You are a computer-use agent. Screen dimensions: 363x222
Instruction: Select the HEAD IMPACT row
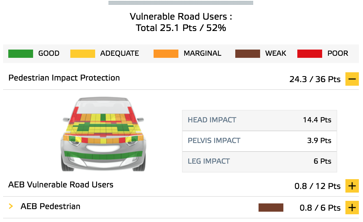pos(260,120)
